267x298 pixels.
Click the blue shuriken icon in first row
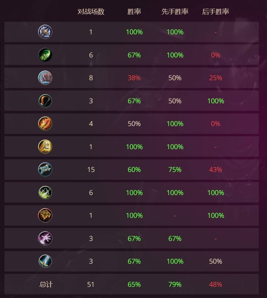click(x=45, y=32)
